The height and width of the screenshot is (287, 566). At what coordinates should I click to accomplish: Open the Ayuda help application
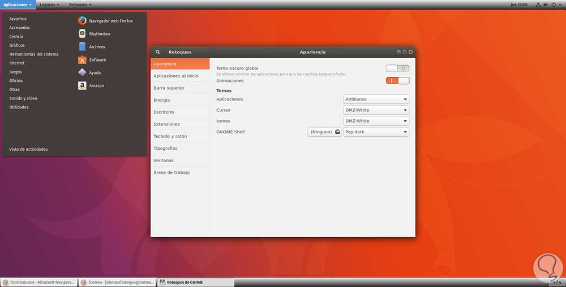89,73
